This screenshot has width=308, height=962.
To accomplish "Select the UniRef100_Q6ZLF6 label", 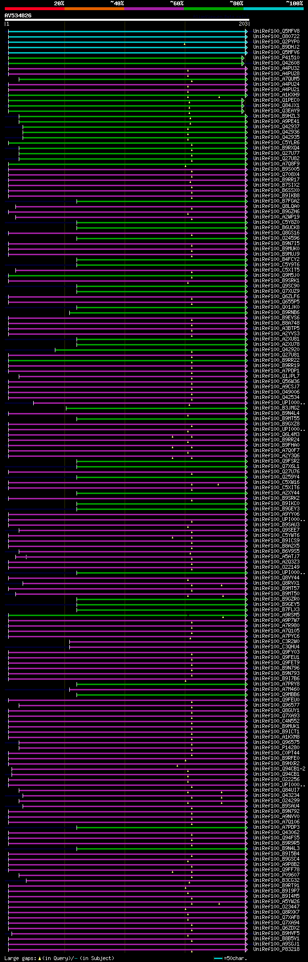I will (276, 297).
